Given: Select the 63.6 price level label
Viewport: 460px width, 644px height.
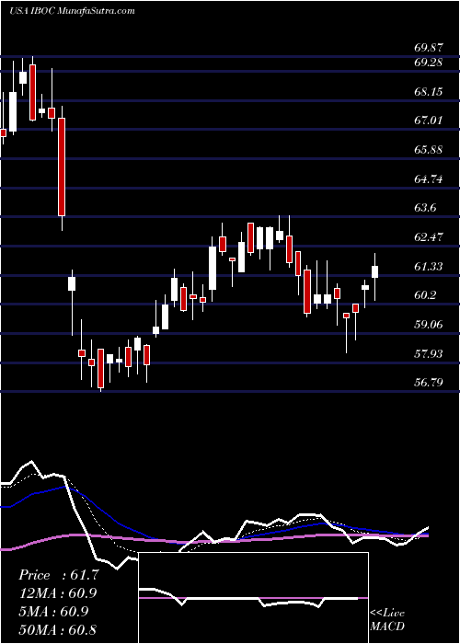Looking at the screenshot, I should coord(425,208).
